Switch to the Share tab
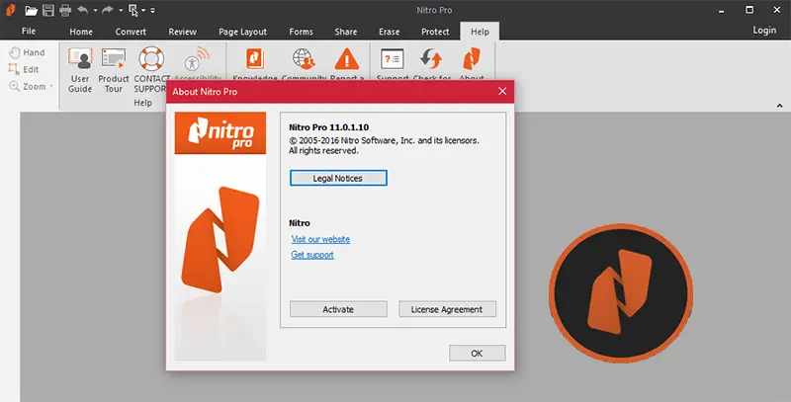 tap(346, 32)
